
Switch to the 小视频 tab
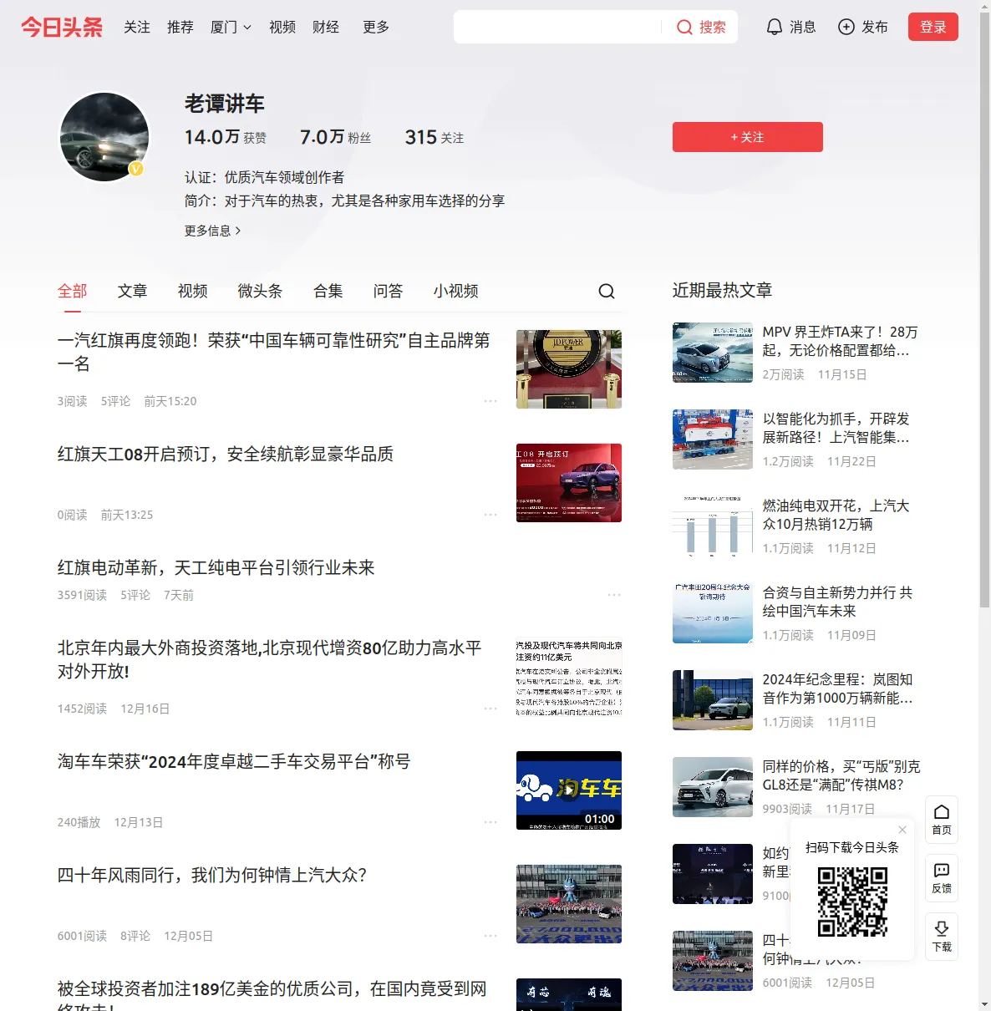click(x=456, y=291)
